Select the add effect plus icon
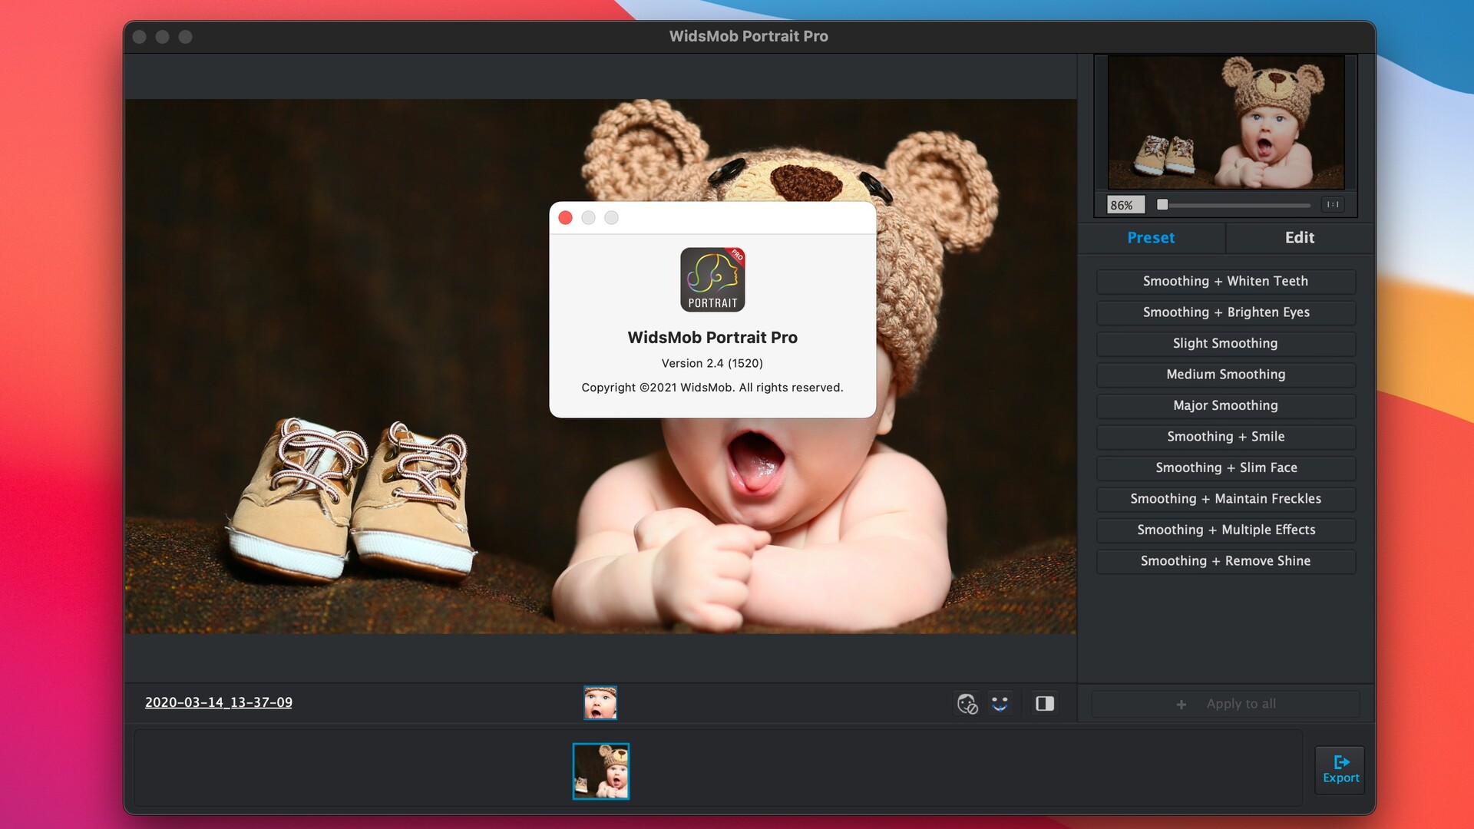This screenshot has width=1474, height=829. 1182,702
